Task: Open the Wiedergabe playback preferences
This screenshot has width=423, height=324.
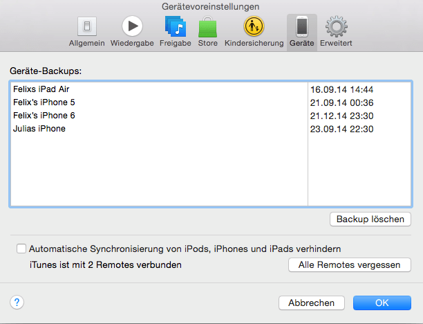Action: (x=132, y=32)
